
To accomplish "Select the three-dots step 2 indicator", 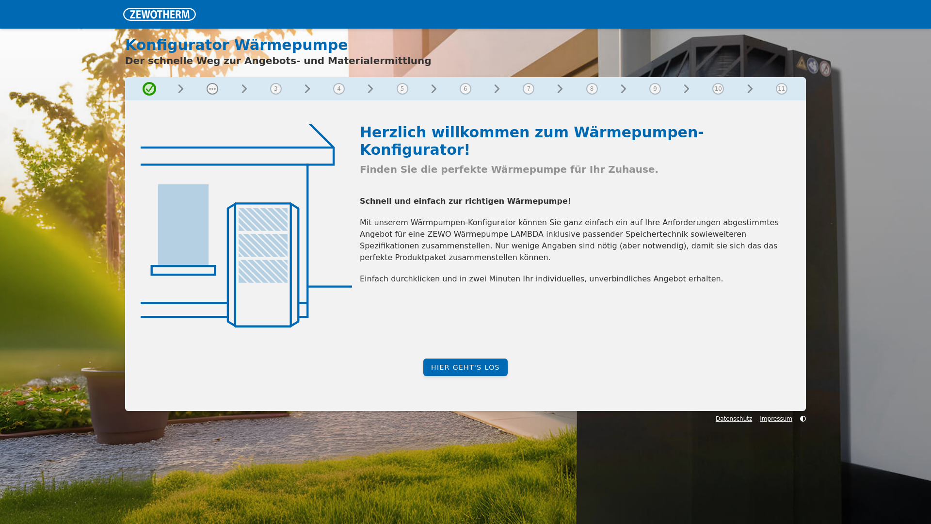I will click(212, 89).
